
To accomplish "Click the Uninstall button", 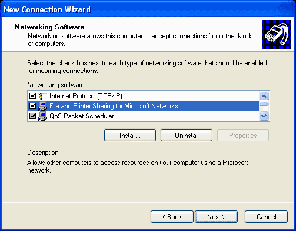I will [187, 136].
